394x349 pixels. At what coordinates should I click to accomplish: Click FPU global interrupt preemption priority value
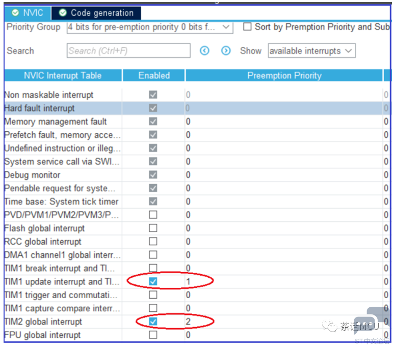coord(188,335)
